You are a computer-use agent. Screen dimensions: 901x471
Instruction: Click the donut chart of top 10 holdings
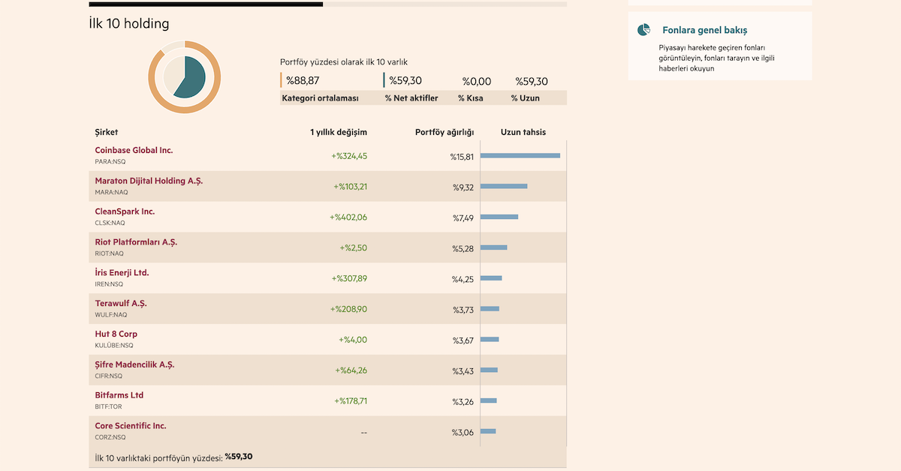click(184, 77)
